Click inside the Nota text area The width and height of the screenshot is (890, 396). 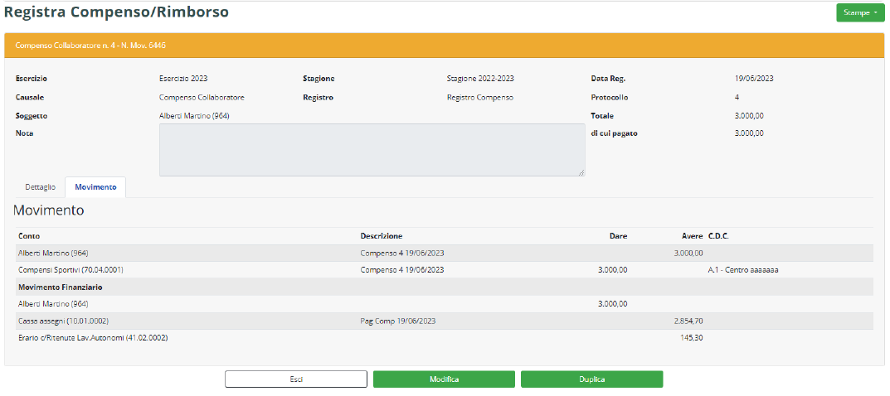372,150
